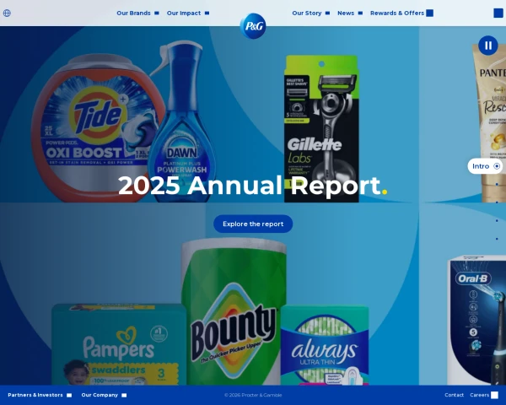Click the Bounty paper towel image
Screen dimensions: 506x405
click(x=234, y=311)
